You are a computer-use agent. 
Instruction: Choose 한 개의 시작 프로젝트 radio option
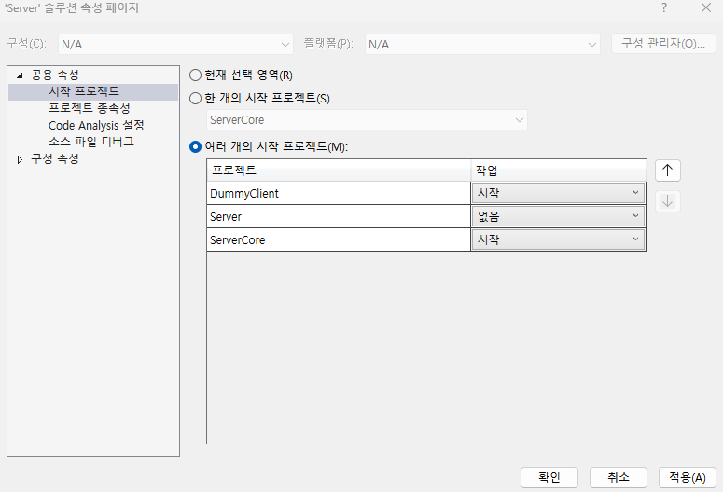(196, 98)
